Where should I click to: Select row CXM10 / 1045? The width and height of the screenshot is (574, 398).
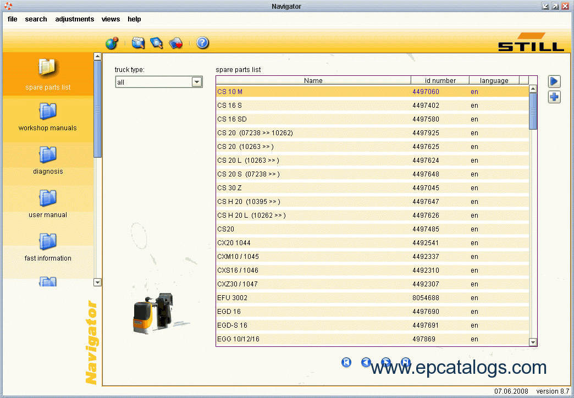coord(372,256)
